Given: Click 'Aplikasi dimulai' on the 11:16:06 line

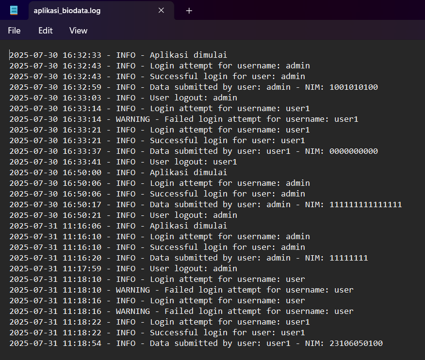Looking at the screenshot, I should [x=188, y=226].
